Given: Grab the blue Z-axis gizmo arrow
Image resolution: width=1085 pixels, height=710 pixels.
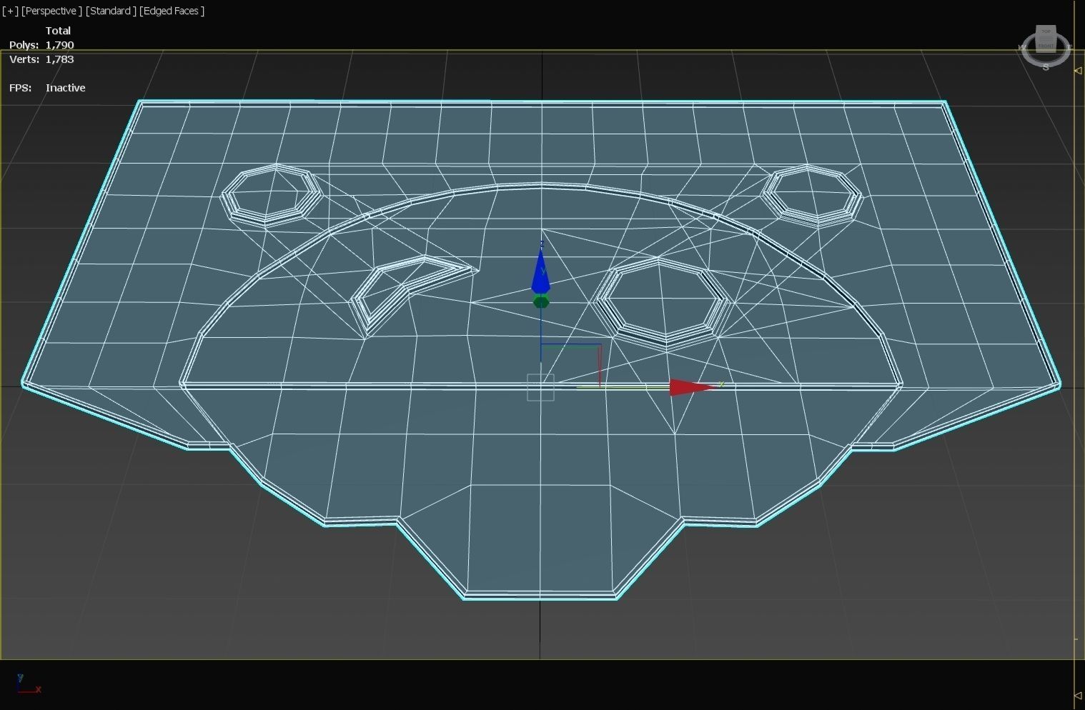Looking at the screenshot, I should tap(541, 270).
